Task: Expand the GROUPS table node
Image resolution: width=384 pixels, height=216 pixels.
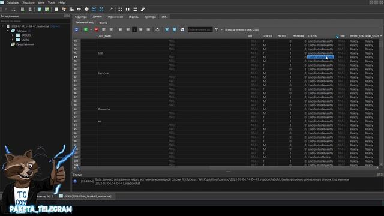Action: (13, 35)
